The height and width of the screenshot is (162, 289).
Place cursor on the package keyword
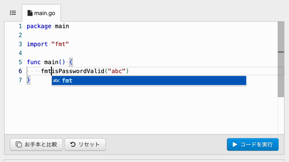coord(39,26)
